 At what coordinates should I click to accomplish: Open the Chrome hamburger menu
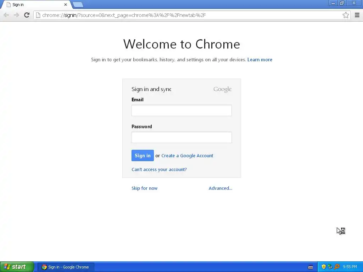pyautogui.click(x=357, y=15)
